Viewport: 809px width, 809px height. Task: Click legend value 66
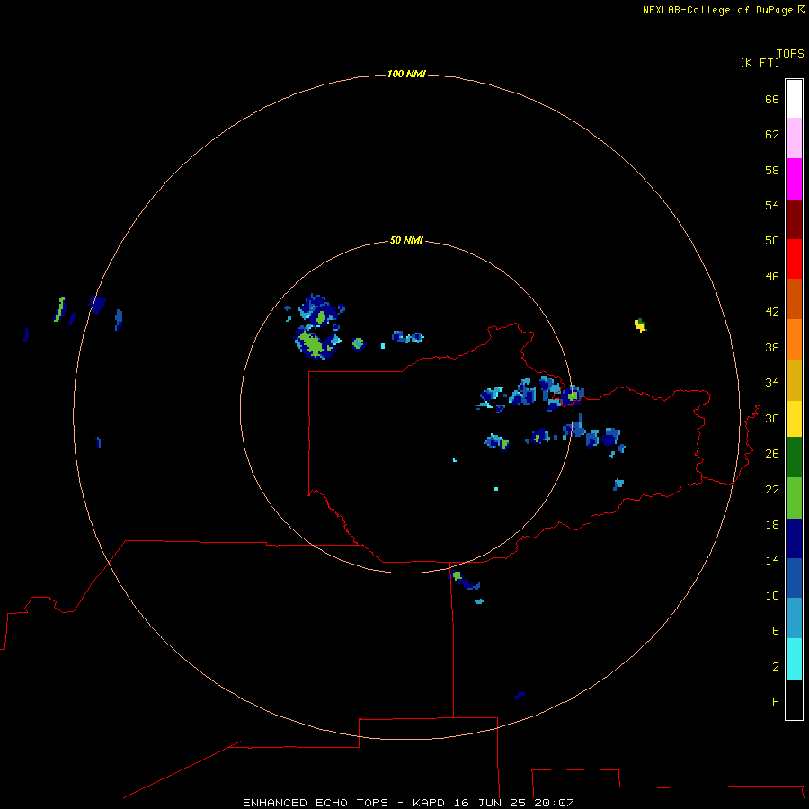tap(772, 99)
